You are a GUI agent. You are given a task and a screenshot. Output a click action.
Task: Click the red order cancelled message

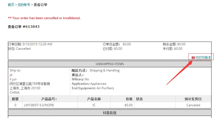point(44,18)
